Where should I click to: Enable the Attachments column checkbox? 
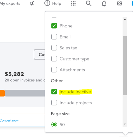[x=54, y=70]
